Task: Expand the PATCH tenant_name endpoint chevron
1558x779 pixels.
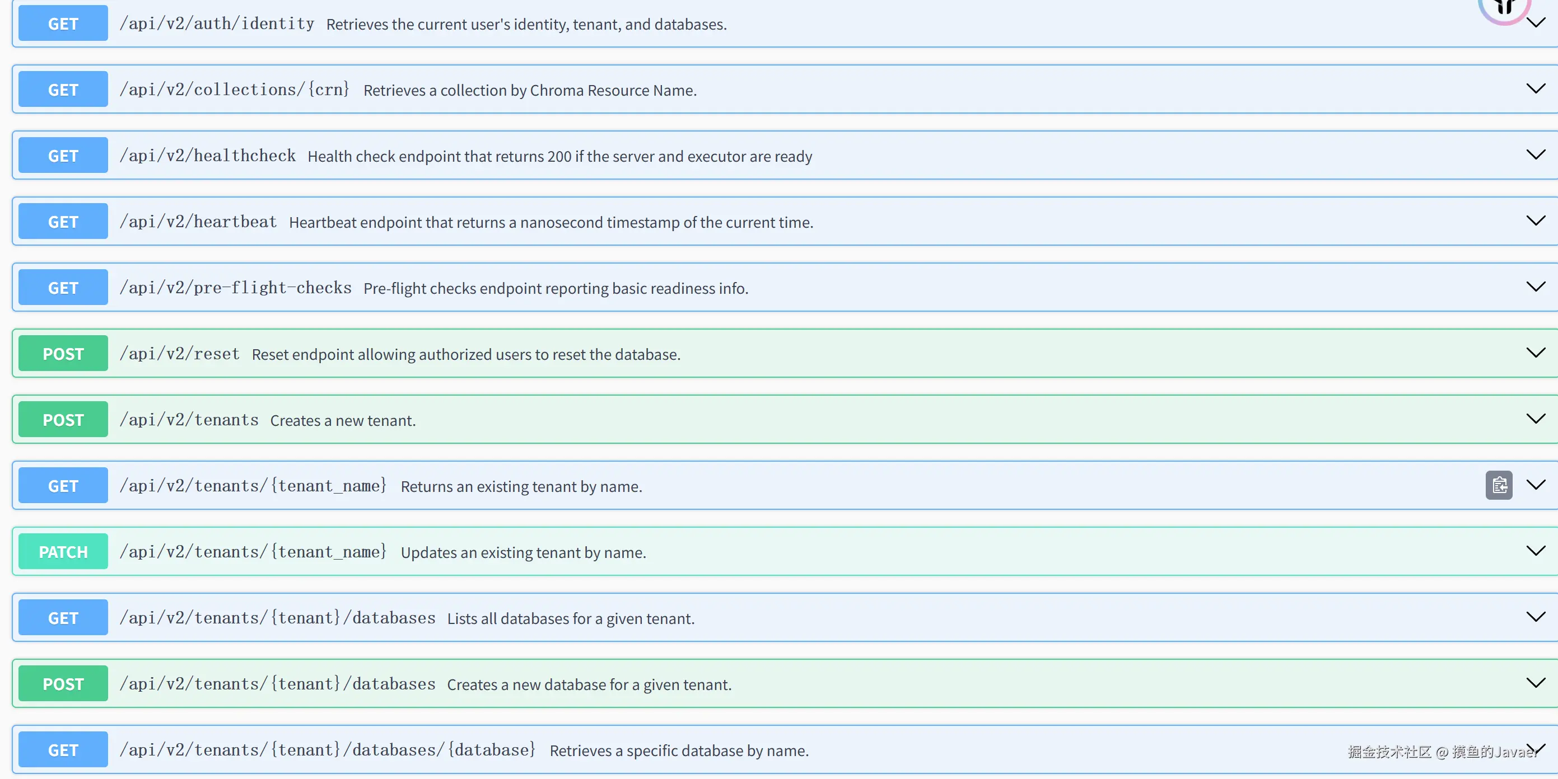Action: [x=1535, y=551]
